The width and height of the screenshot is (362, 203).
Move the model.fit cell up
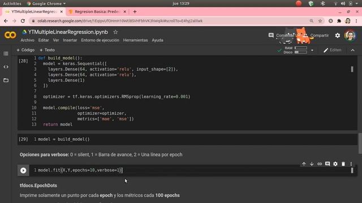coord(304,164)
